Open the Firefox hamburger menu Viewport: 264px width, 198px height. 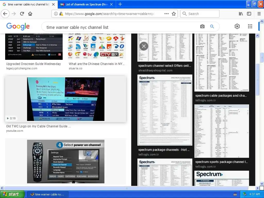[x=259, y=14]
